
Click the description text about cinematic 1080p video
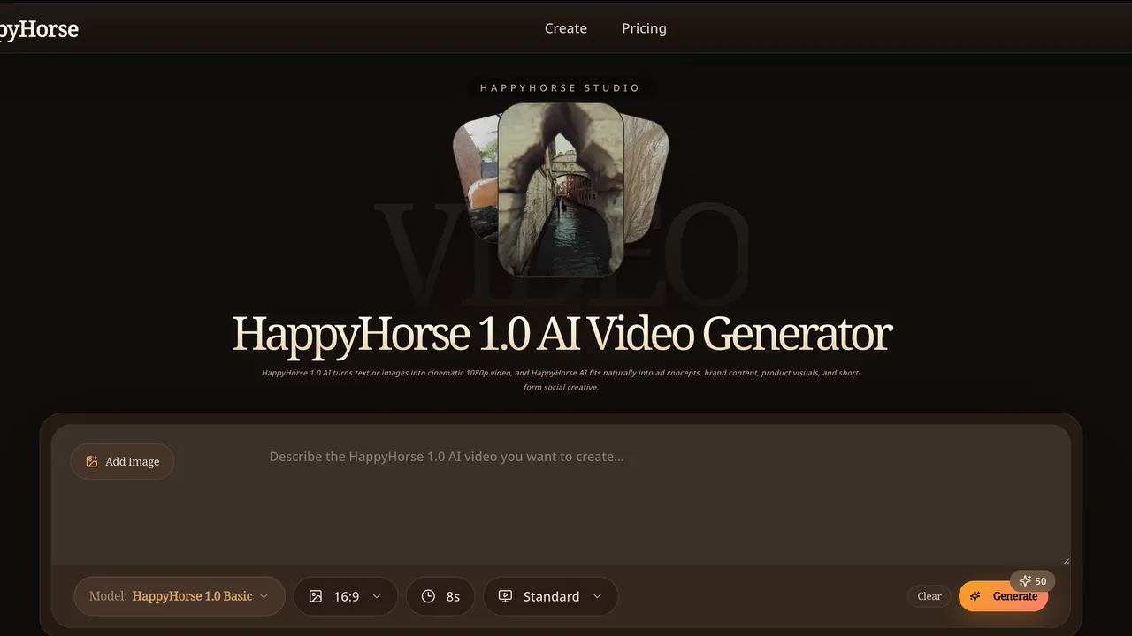pos(561,380)
